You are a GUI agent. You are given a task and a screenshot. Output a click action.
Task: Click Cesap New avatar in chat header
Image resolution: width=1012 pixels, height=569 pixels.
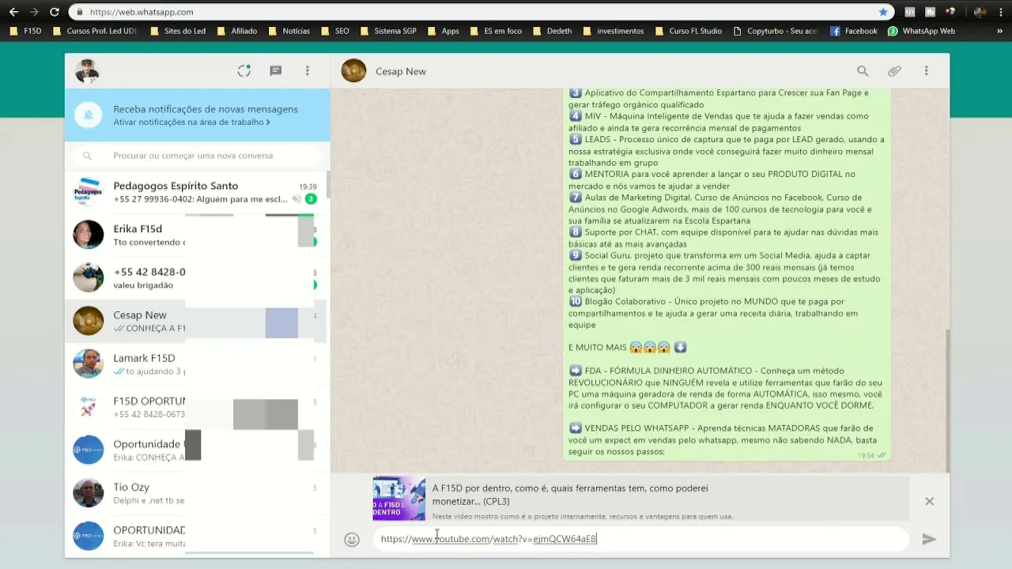(x=353, y=71)
